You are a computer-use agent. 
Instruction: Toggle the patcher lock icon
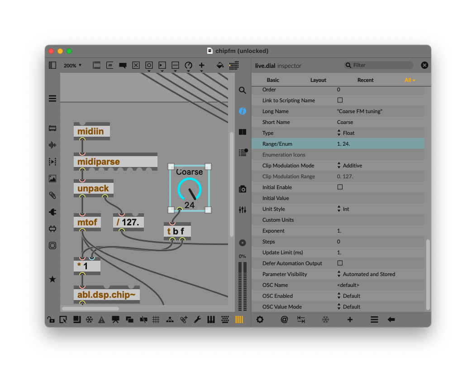(51, 320)
